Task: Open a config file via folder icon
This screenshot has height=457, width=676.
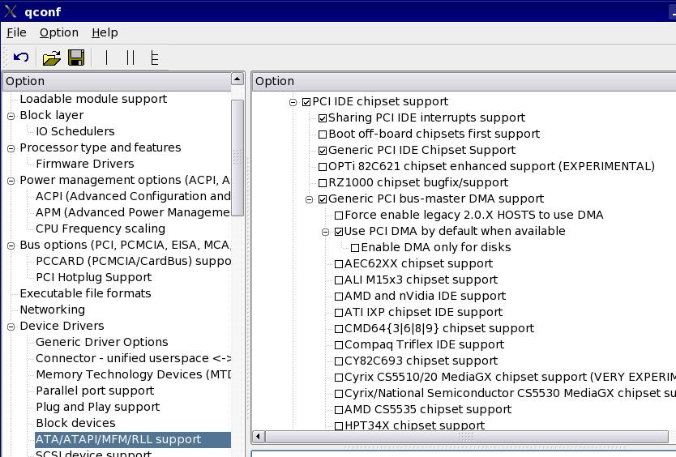Action: click(51, 58)
